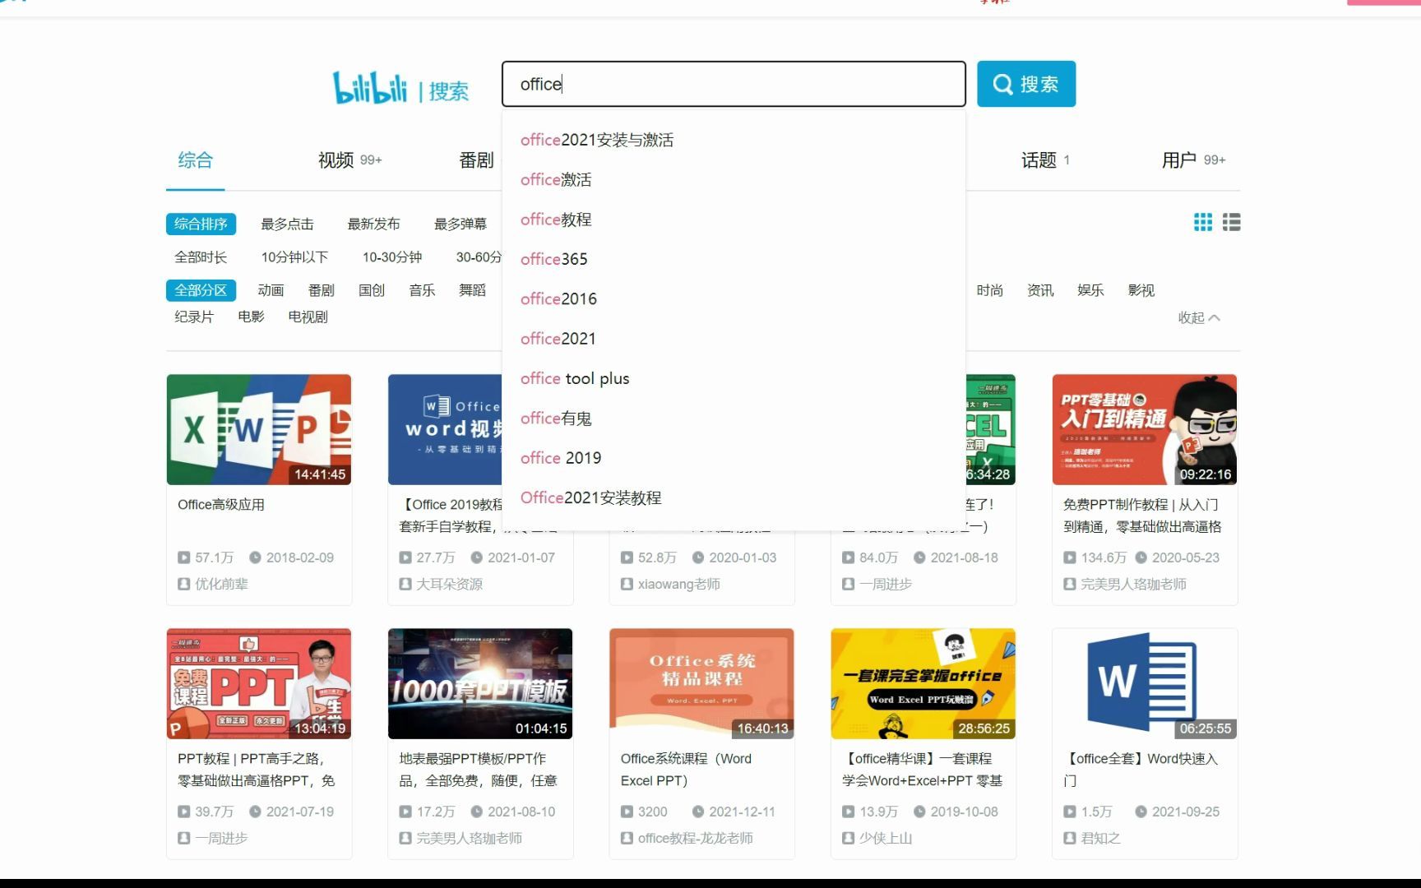Click the blue 搜索 search button
Screen dimensions: 1421x888
tap(1026, 84)
